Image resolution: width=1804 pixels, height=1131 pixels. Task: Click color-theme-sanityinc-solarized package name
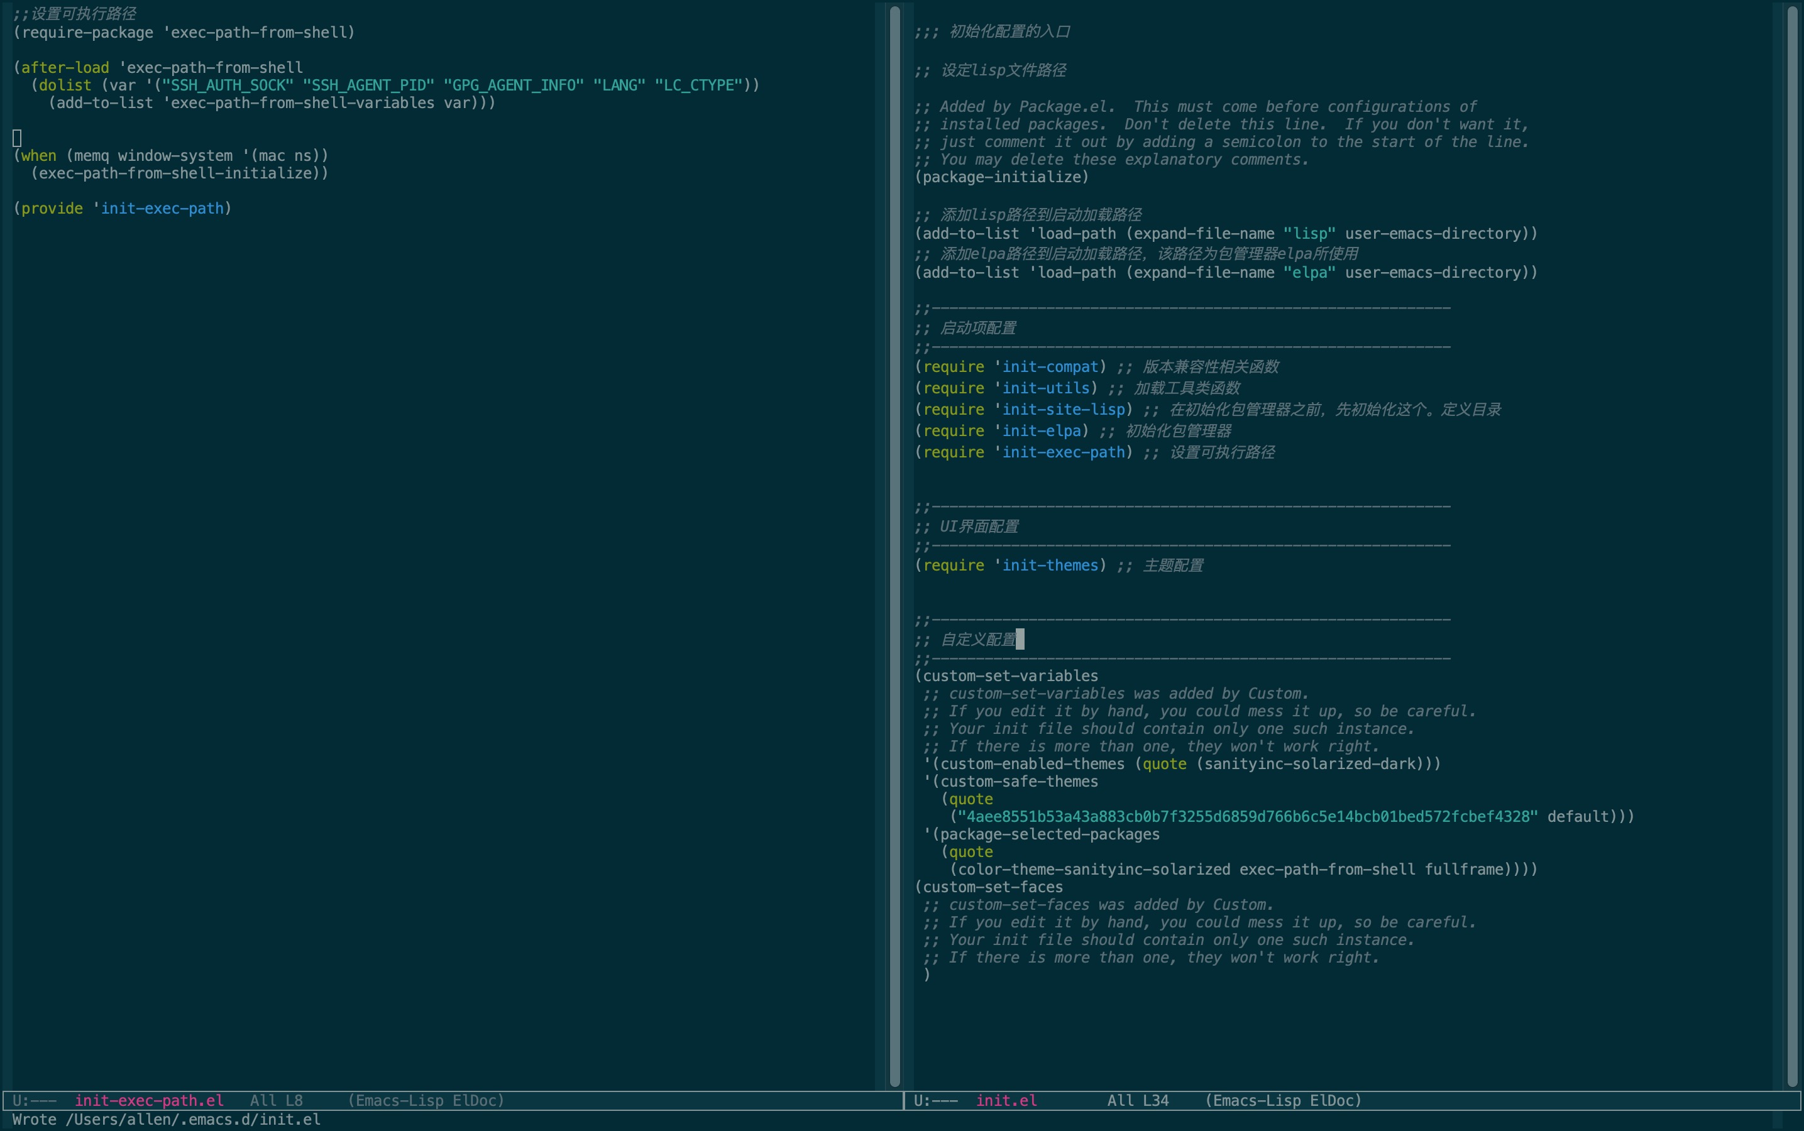pos(1094,869)
